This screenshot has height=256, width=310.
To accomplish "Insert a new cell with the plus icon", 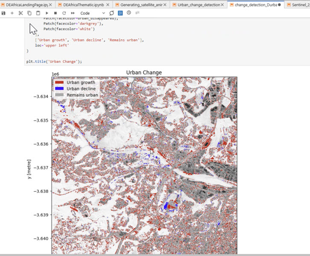I will tap(12, 13).
